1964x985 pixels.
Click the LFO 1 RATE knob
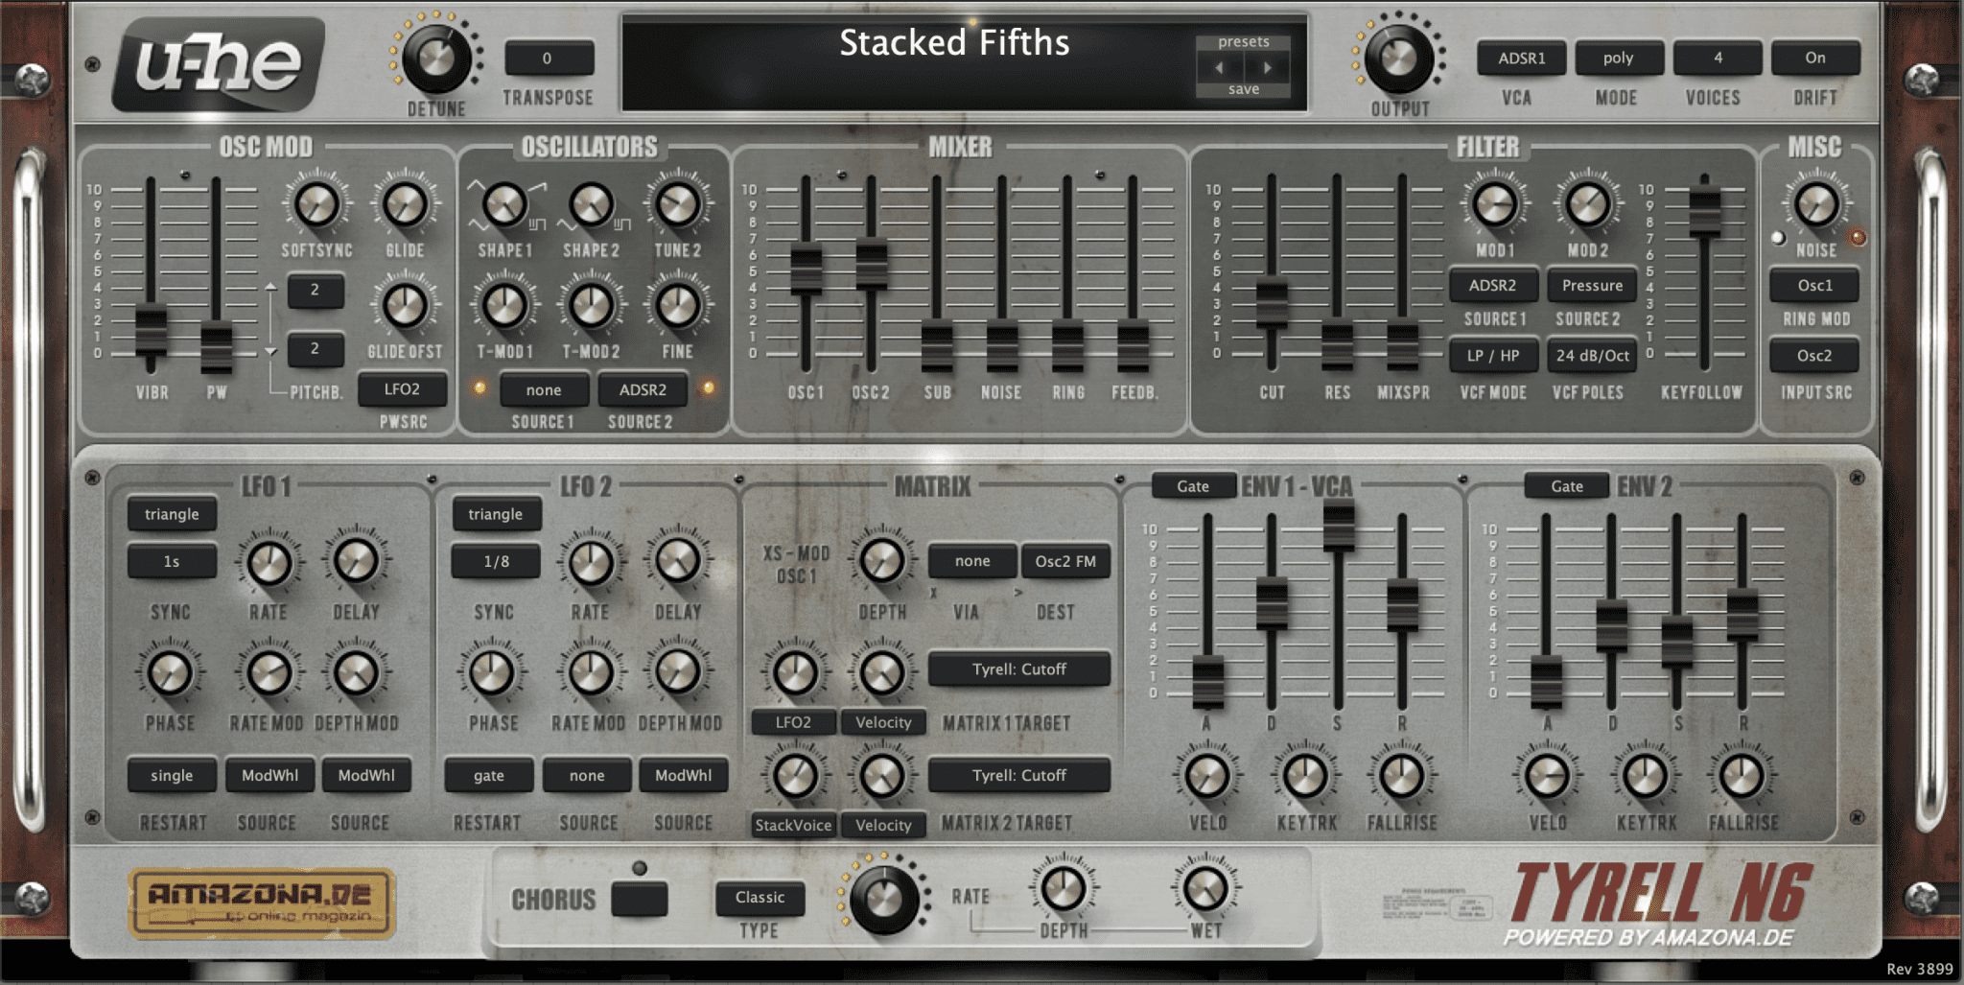[x=269, y=563]
